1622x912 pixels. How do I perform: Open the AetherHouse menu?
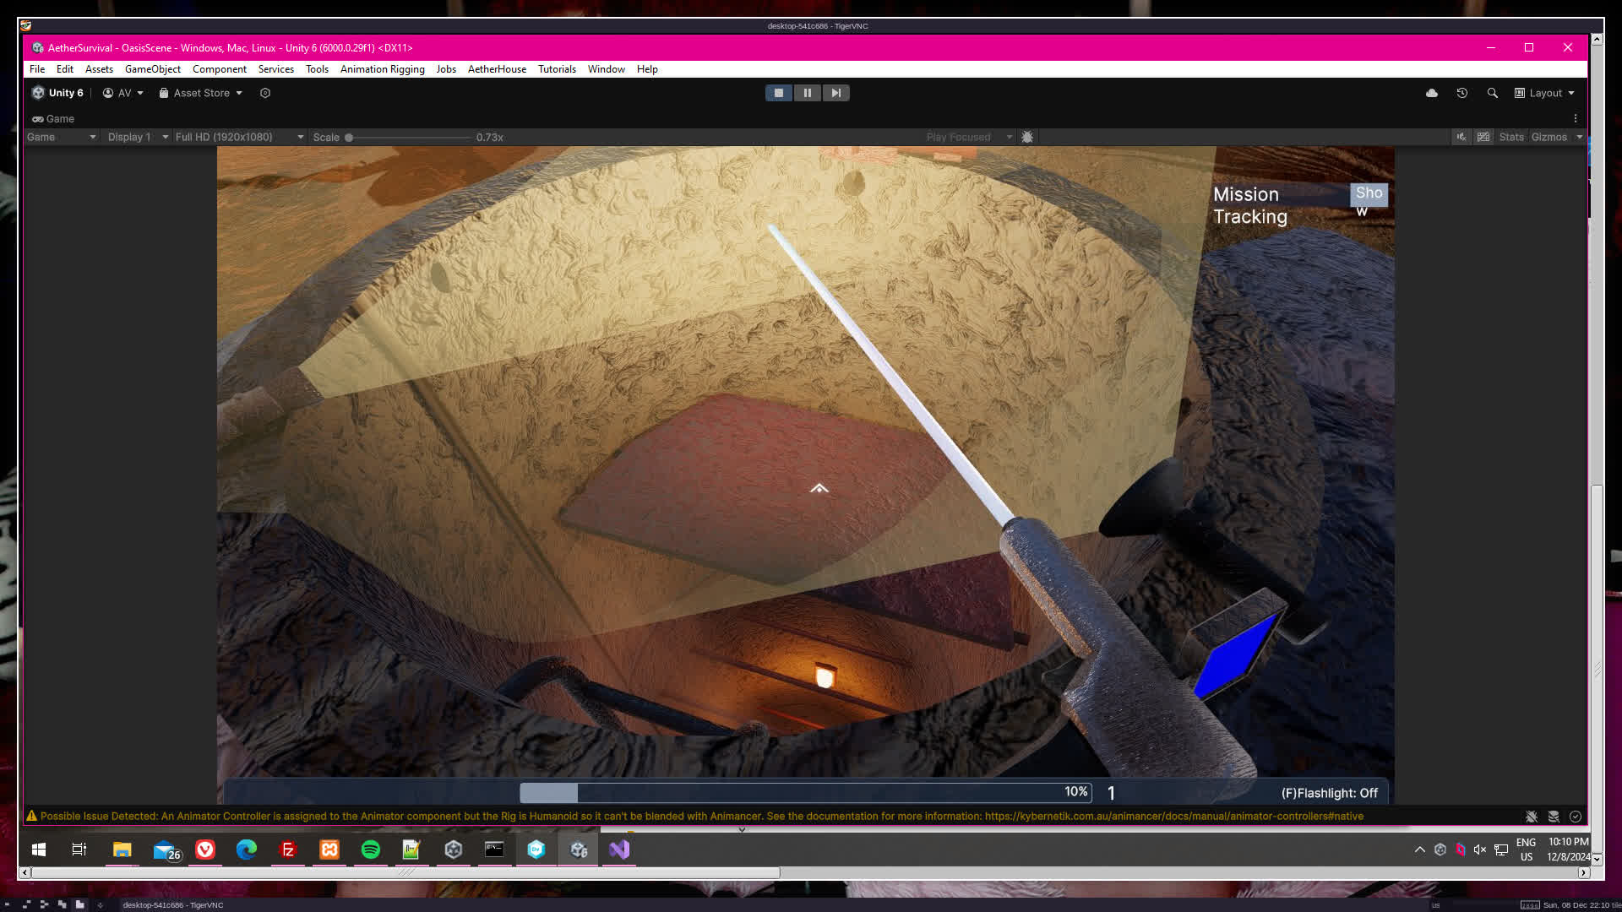[497, 69]
